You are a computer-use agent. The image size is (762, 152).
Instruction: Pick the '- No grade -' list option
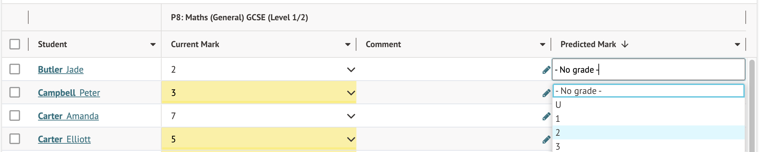[x=578, y=91]
